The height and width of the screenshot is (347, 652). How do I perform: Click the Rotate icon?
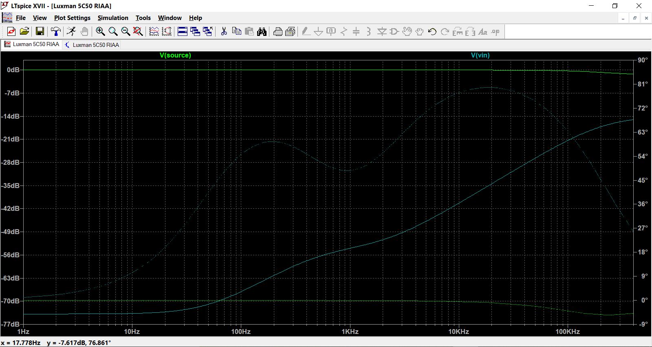click(458, 31)
